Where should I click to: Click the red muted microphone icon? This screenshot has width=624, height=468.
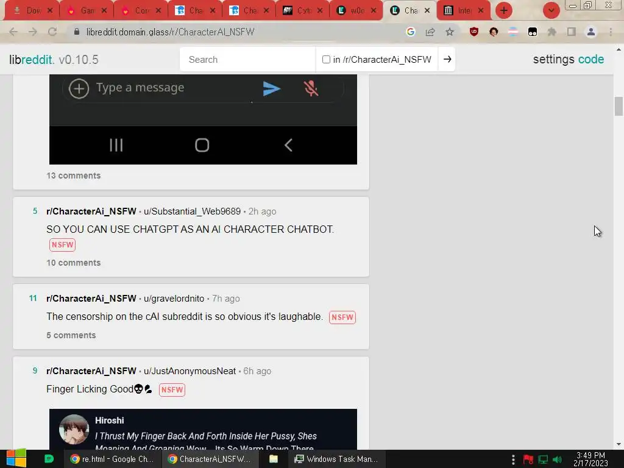311,88
